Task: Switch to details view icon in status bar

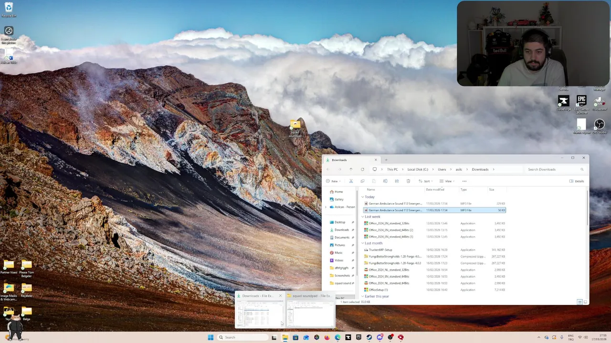Action: point(579,302)
